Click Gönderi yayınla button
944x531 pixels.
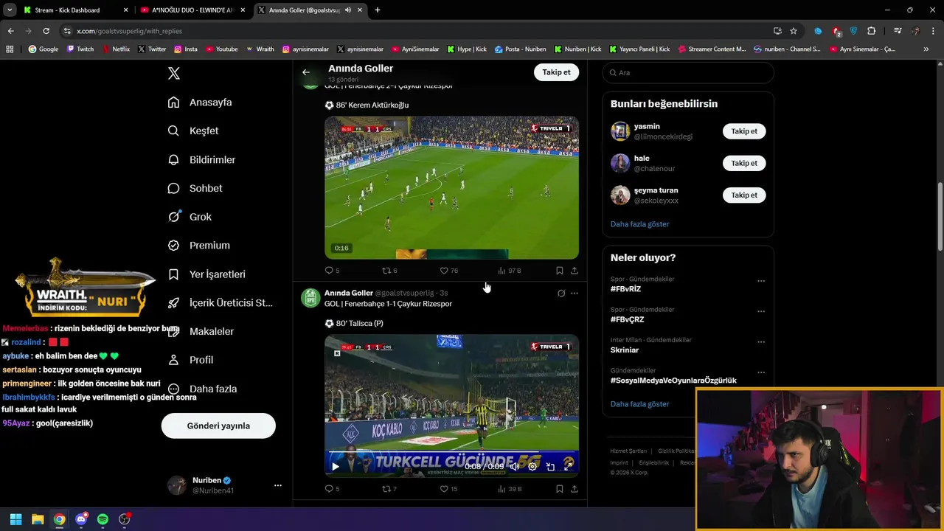click(x=218, y=426)
